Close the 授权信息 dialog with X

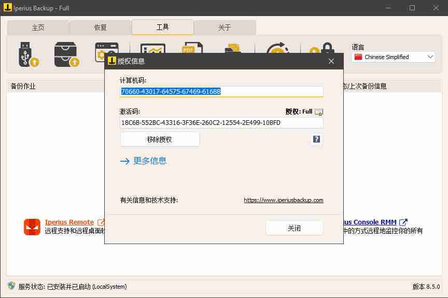[x=331, y=61]
